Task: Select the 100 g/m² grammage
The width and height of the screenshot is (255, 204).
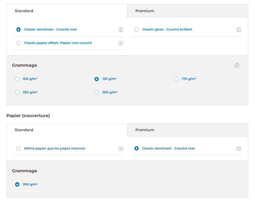Action: tap(17, 79)
